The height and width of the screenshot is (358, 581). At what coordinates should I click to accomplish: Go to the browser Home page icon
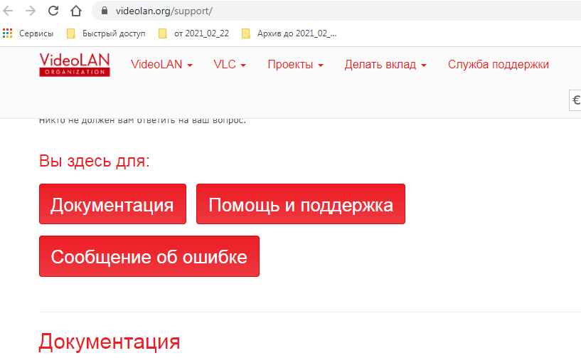[76, 11]
